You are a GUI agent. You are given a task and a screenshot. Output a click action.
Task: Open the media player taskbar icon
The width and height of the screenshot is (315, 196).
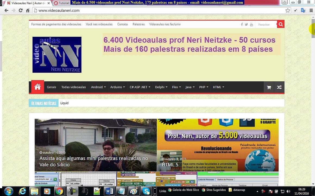point(47,191)
